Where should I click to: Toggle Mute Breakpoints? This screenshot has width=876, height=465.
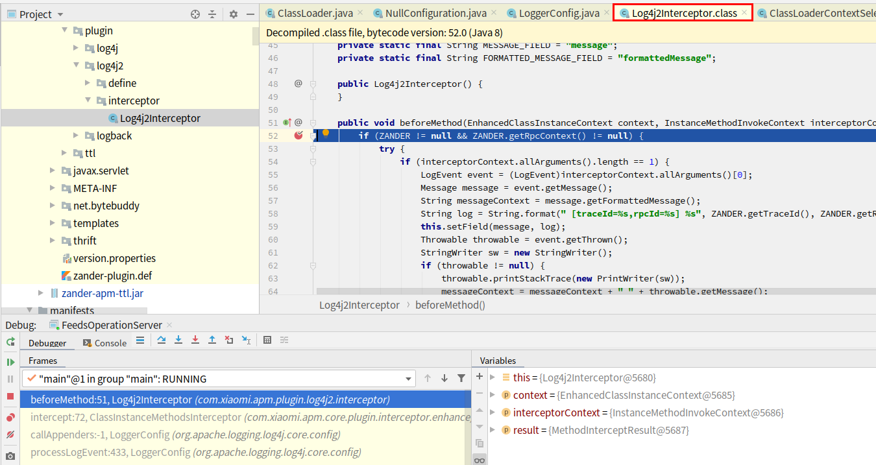(x=10, y=435)
